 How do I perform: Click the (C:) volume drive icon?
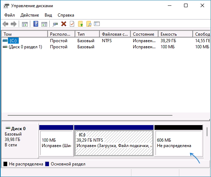coord(5,40)
